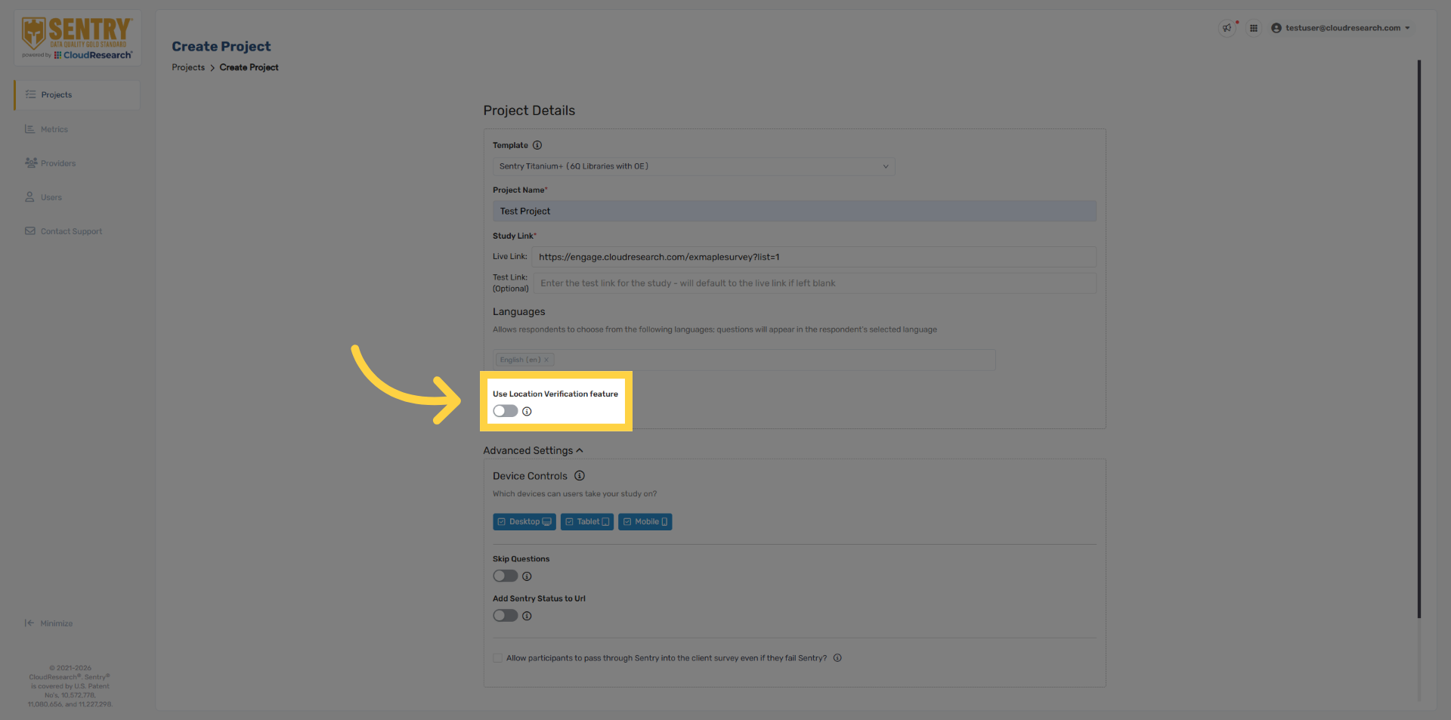The height and width of the screenshot is (720, 1451).
Task: Enable the Use Location Verification feature toggle
Action: pos(505,411)
